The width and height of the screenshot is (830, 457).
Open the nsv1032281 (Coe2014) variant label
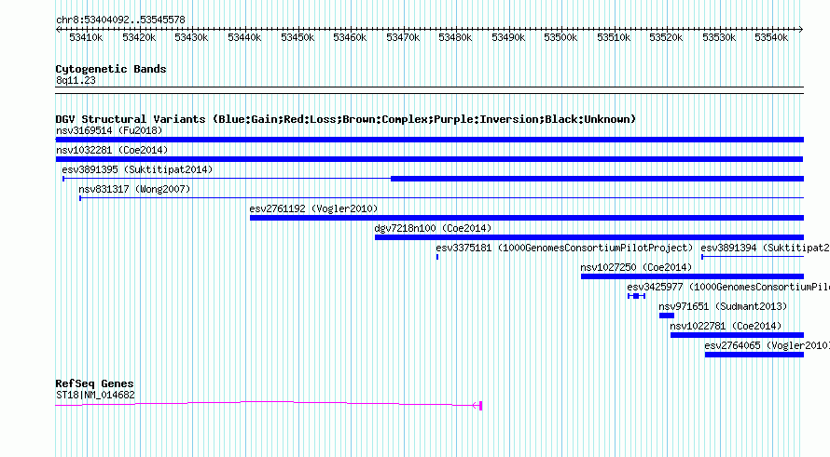click(112, 150)
